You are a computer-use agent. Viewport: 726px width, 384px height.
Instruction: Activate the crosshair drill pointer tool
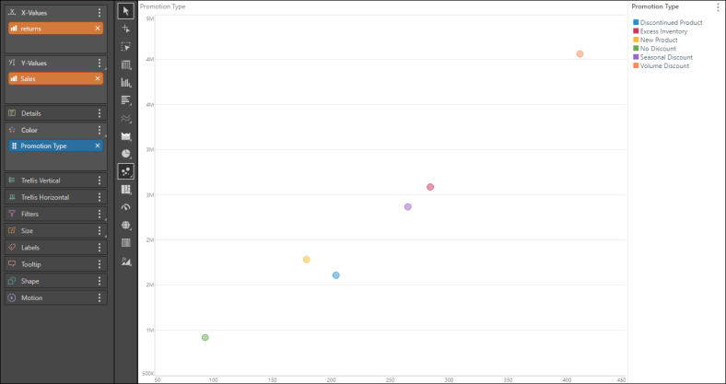point(126,29)
